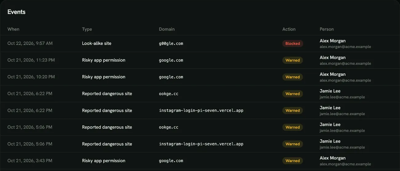Sort by the When column header

[x=13, y=29]
